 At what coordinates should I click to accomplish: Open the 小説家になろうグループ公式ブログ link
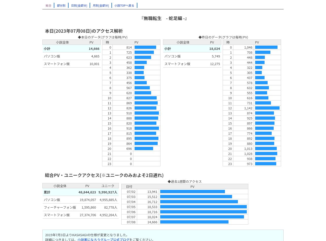[103, 239]
